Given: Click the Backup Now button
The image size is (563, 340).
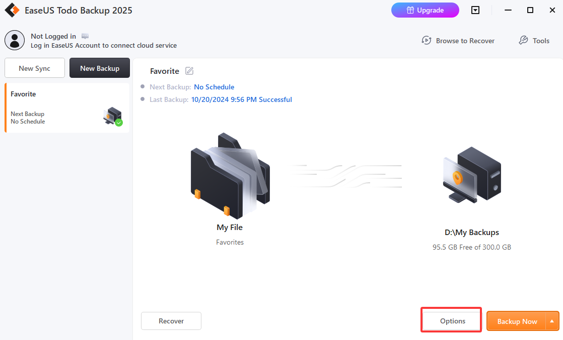Looking at the screenshot, I should (516, 321).
